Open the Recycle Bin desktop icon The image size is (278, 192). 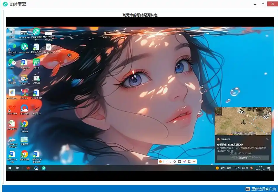tap(12, 33)
